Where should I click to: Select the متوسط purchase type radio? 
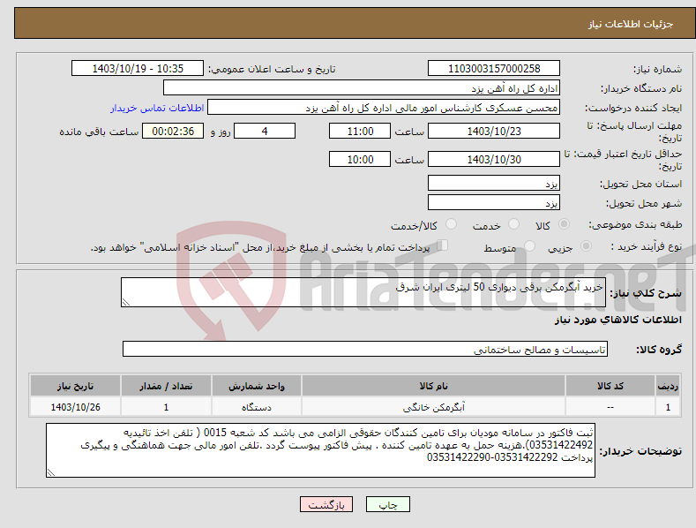[x=529, y=246]
